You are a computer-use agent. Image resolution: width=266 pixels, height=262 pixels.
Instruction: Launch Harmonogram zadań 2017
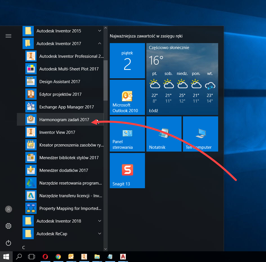pyautogui.click(x=64, y=120)
